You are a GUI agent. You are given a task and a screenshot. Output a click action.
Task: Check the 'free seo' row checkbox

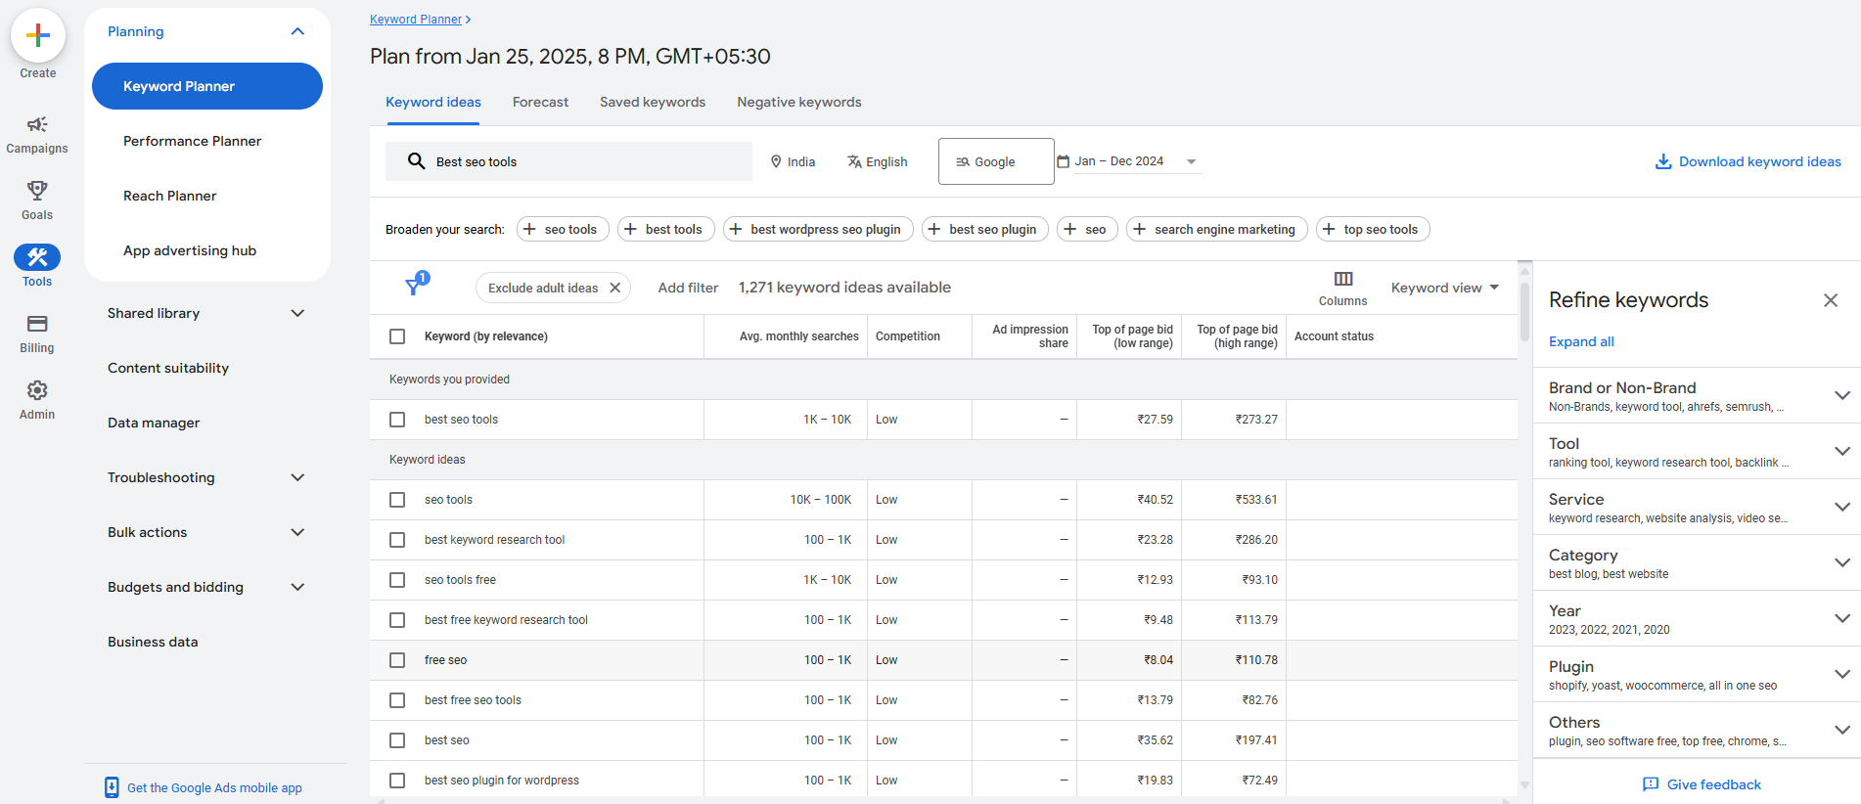[397, 660]
